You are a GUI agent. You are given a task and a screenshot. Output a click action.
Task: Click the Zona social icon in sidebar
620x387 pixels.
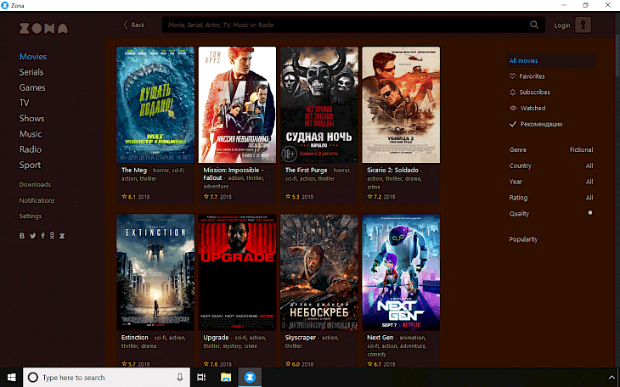(62, 236)
